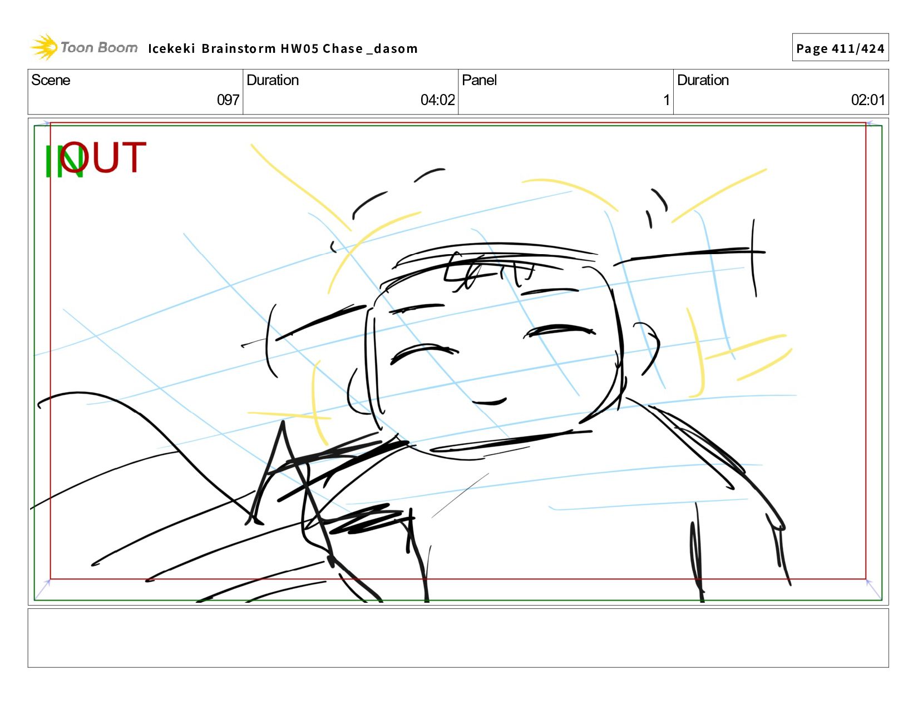Click the red 'OUT' camera label
This screenshot has height=709, width=918.
(x=103, y=157)
